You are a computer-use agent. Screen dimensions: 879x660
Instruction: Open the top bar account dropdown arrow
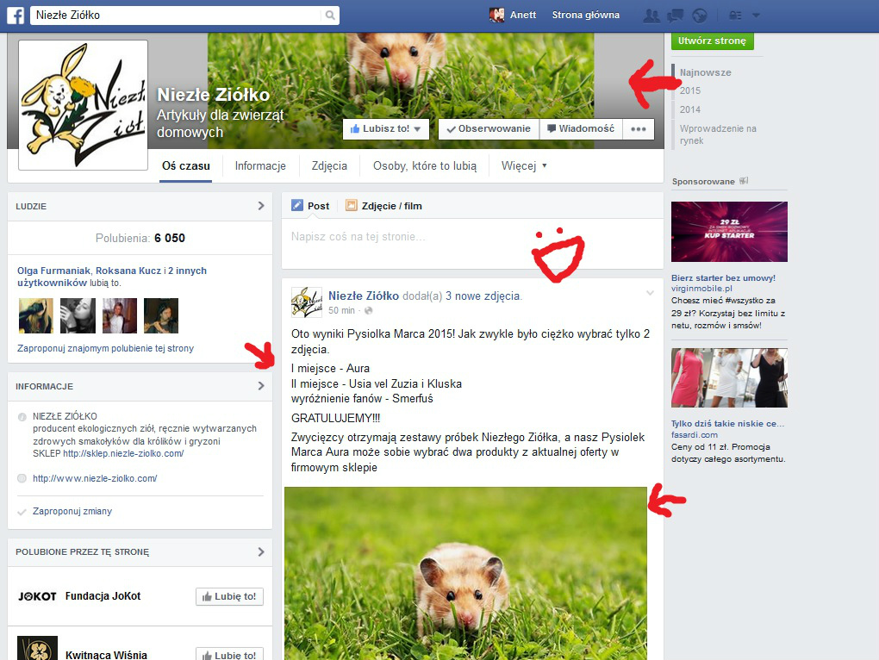[x=756, y=16]
